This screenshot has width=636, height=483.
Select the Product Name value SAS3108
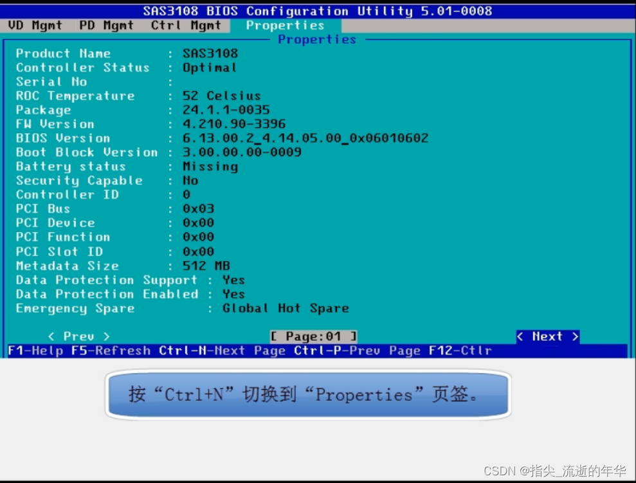point(210,53)
